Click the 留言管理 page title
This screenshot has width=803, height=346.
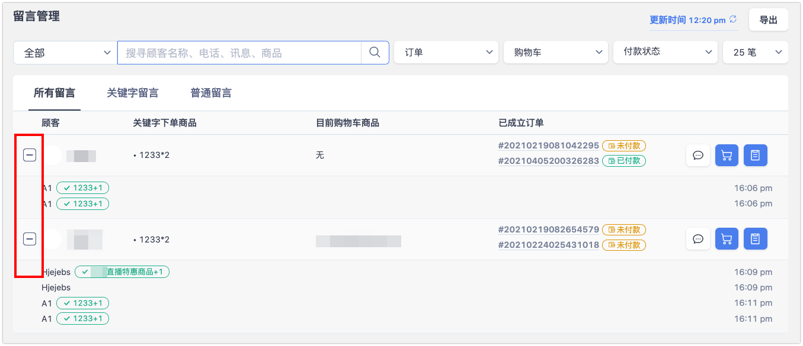tap(36, 16)
